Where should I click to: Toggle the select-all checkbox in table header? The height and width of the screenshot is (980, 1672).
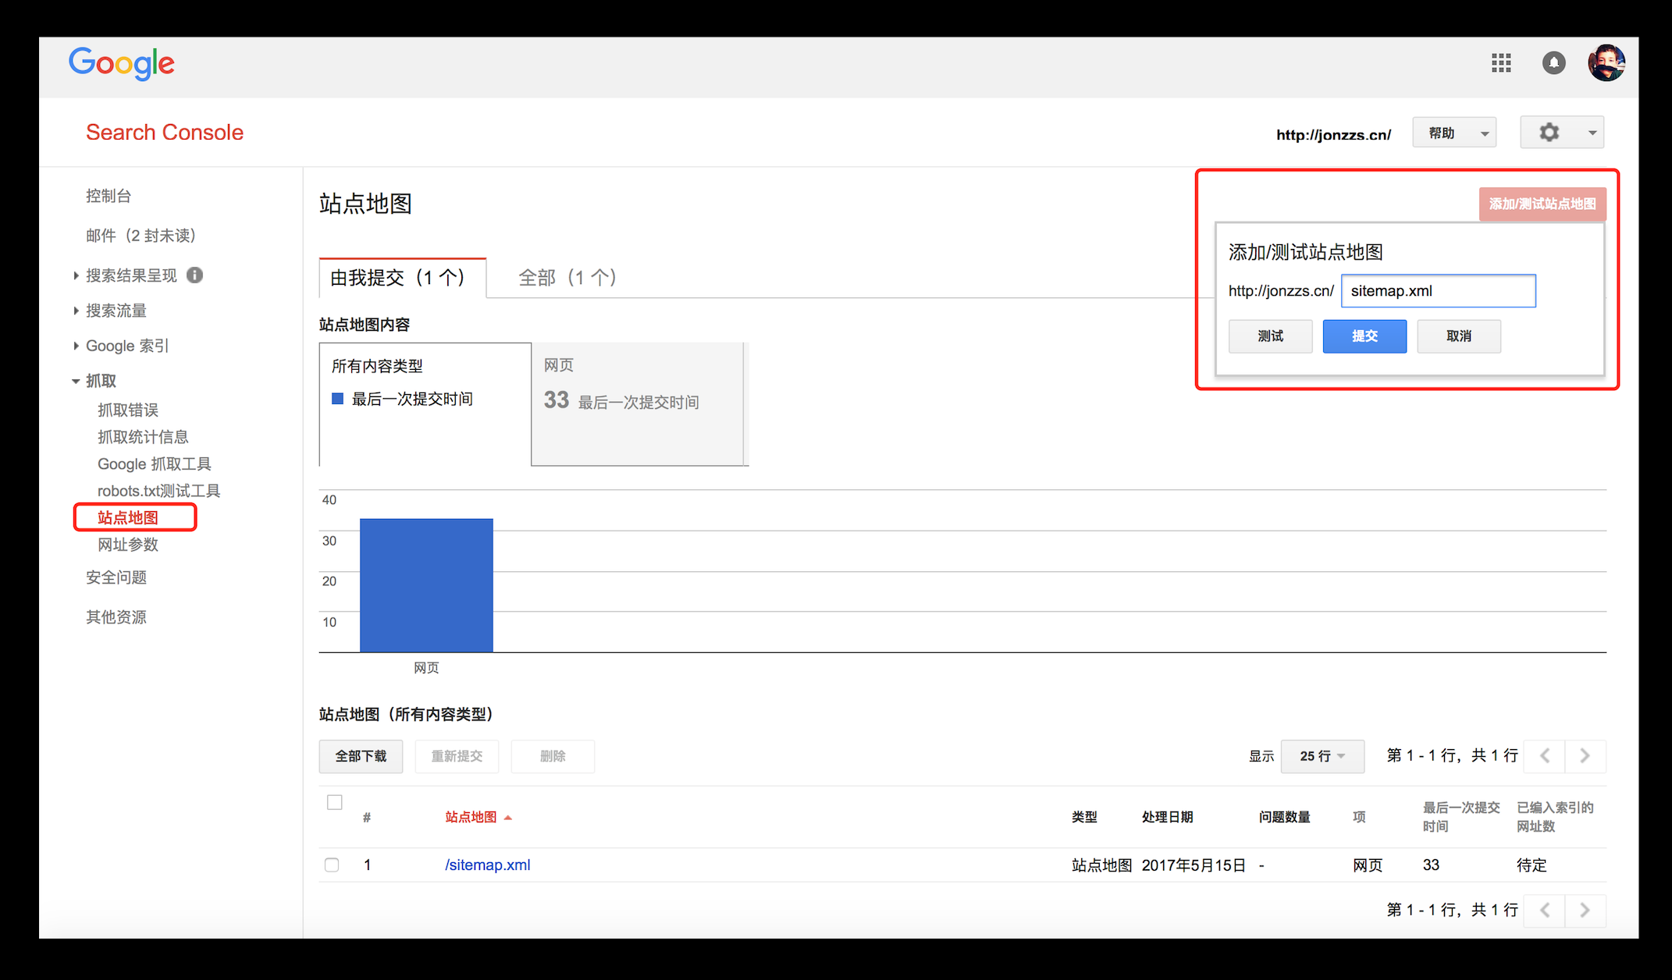pyautogui.click(x=335, y=802)
